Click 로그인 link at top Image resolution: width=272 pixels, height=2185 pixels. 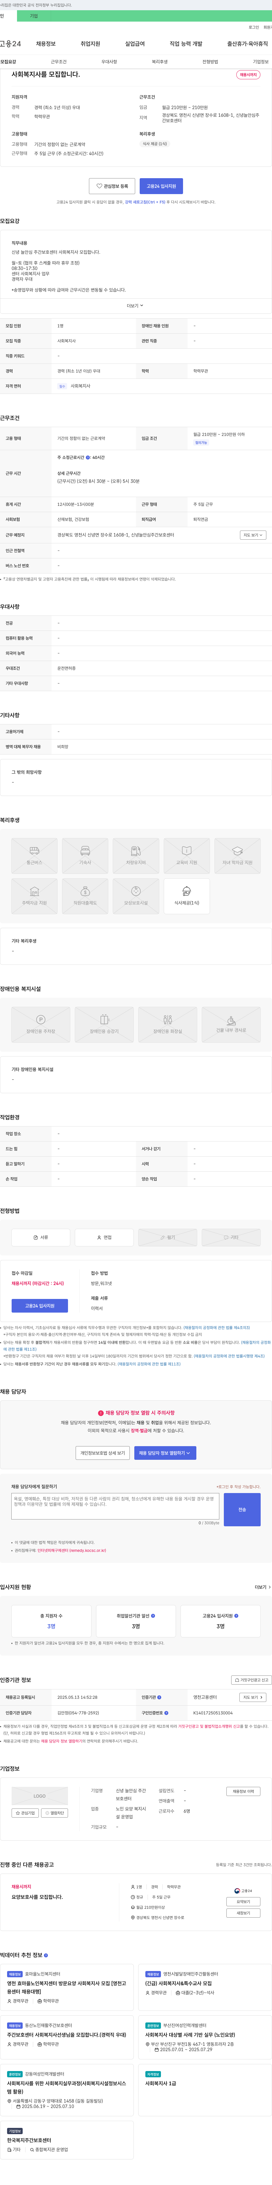pyautogui.click(x=253, y=27)
